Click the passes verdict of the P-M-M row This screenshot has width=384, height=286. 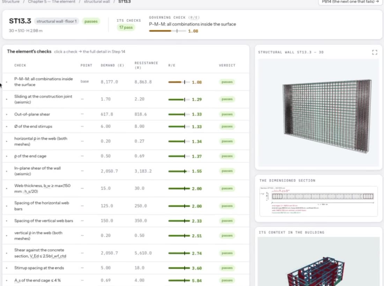click(x=227, y=82)
